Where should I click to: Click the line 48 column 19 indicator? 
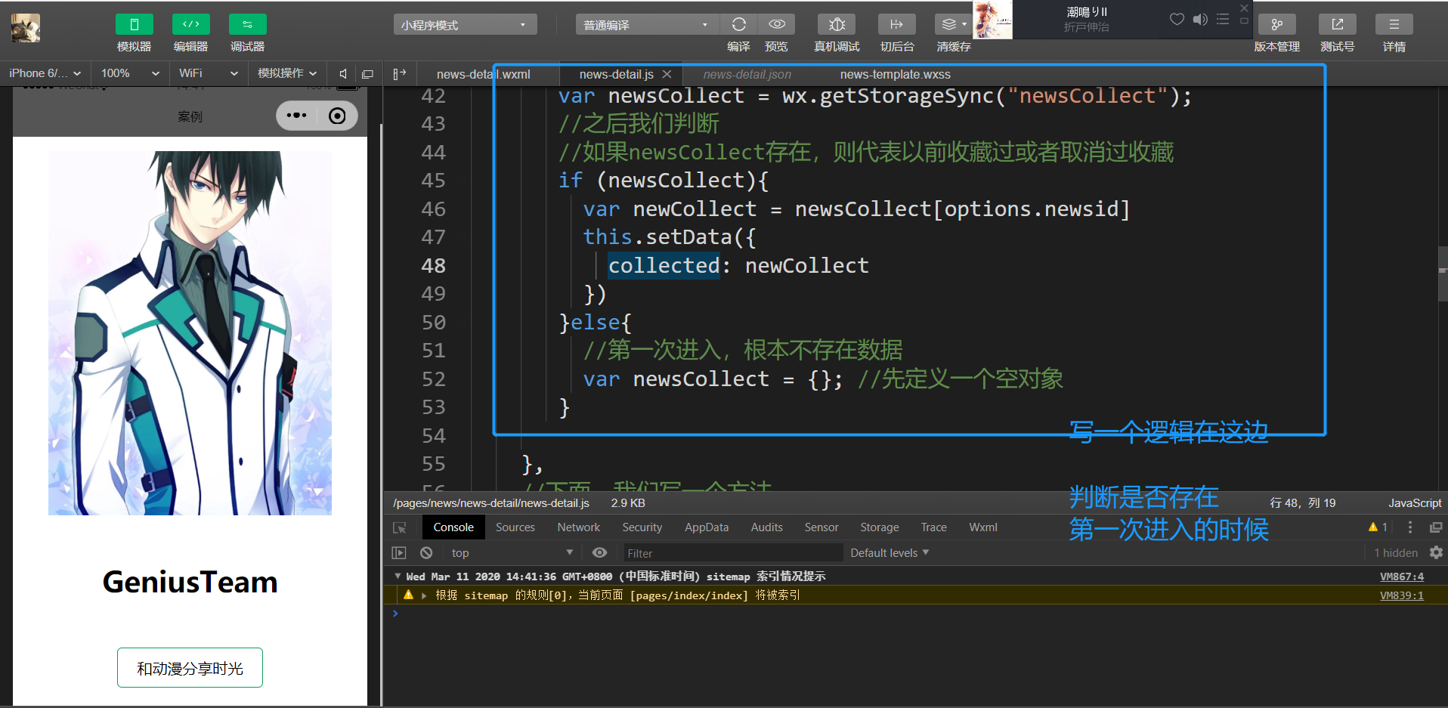[x=1302, y=503]
